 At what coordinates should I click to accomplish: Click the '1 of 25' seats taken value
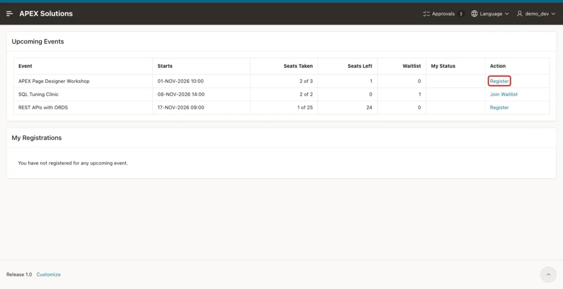coord(305,107)
